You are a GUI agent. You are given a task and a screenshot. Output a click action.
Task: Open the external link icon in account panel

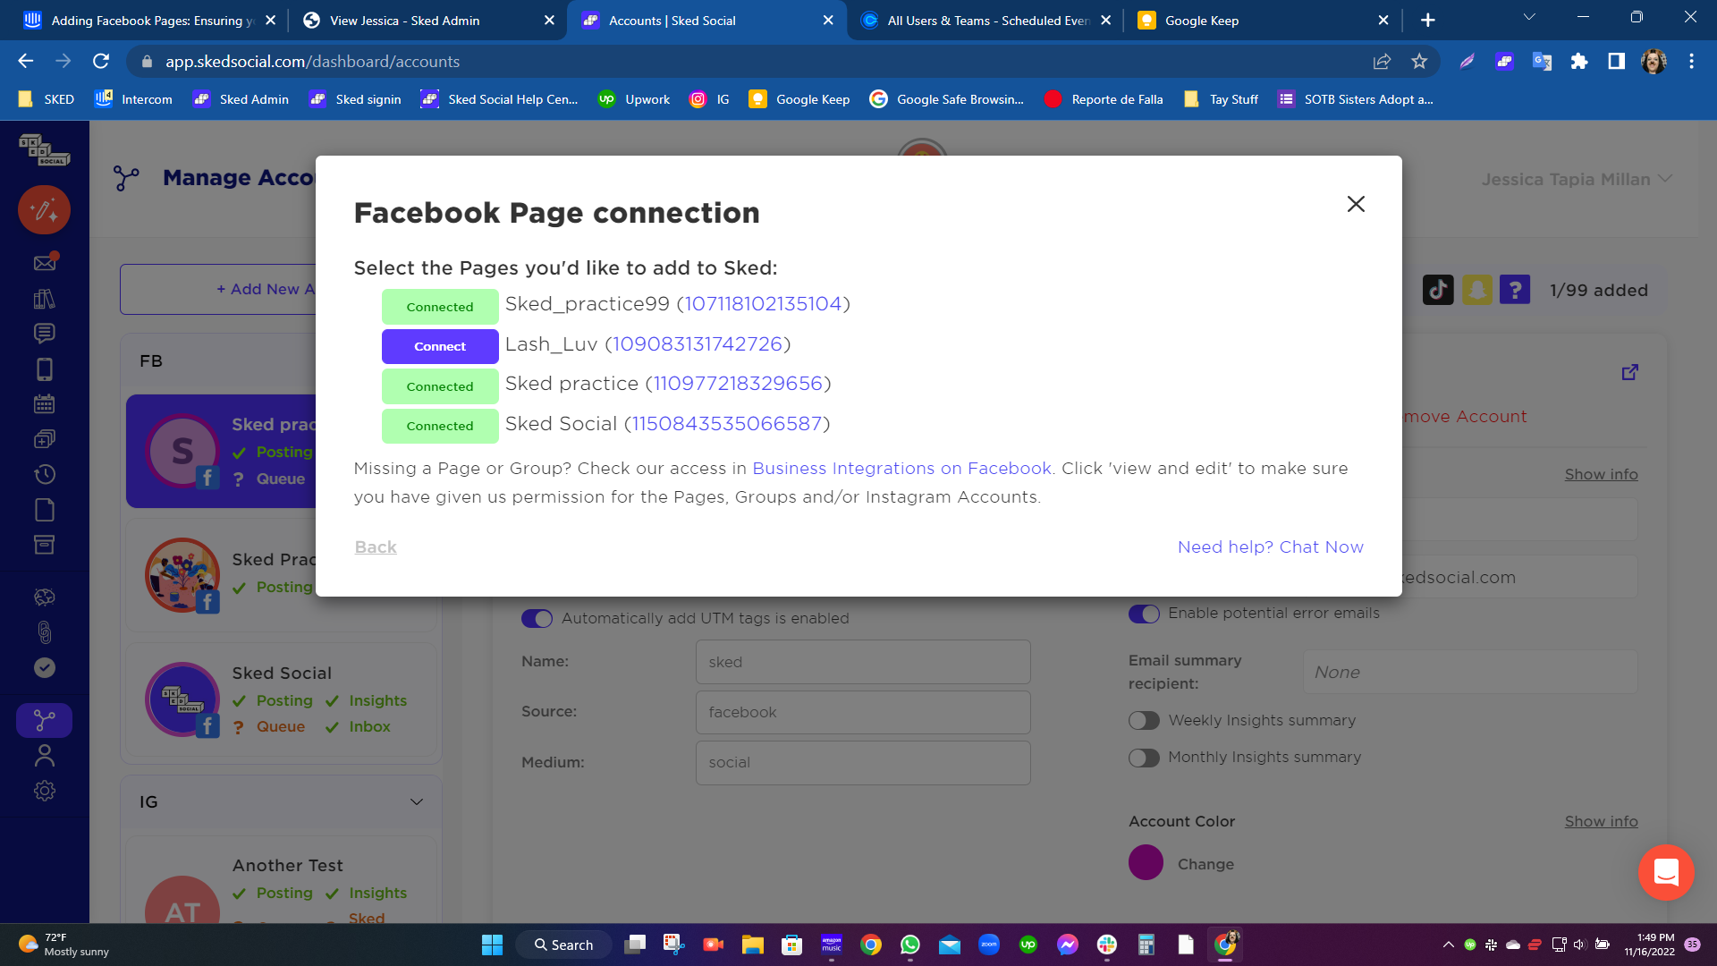click(1629, 372)
